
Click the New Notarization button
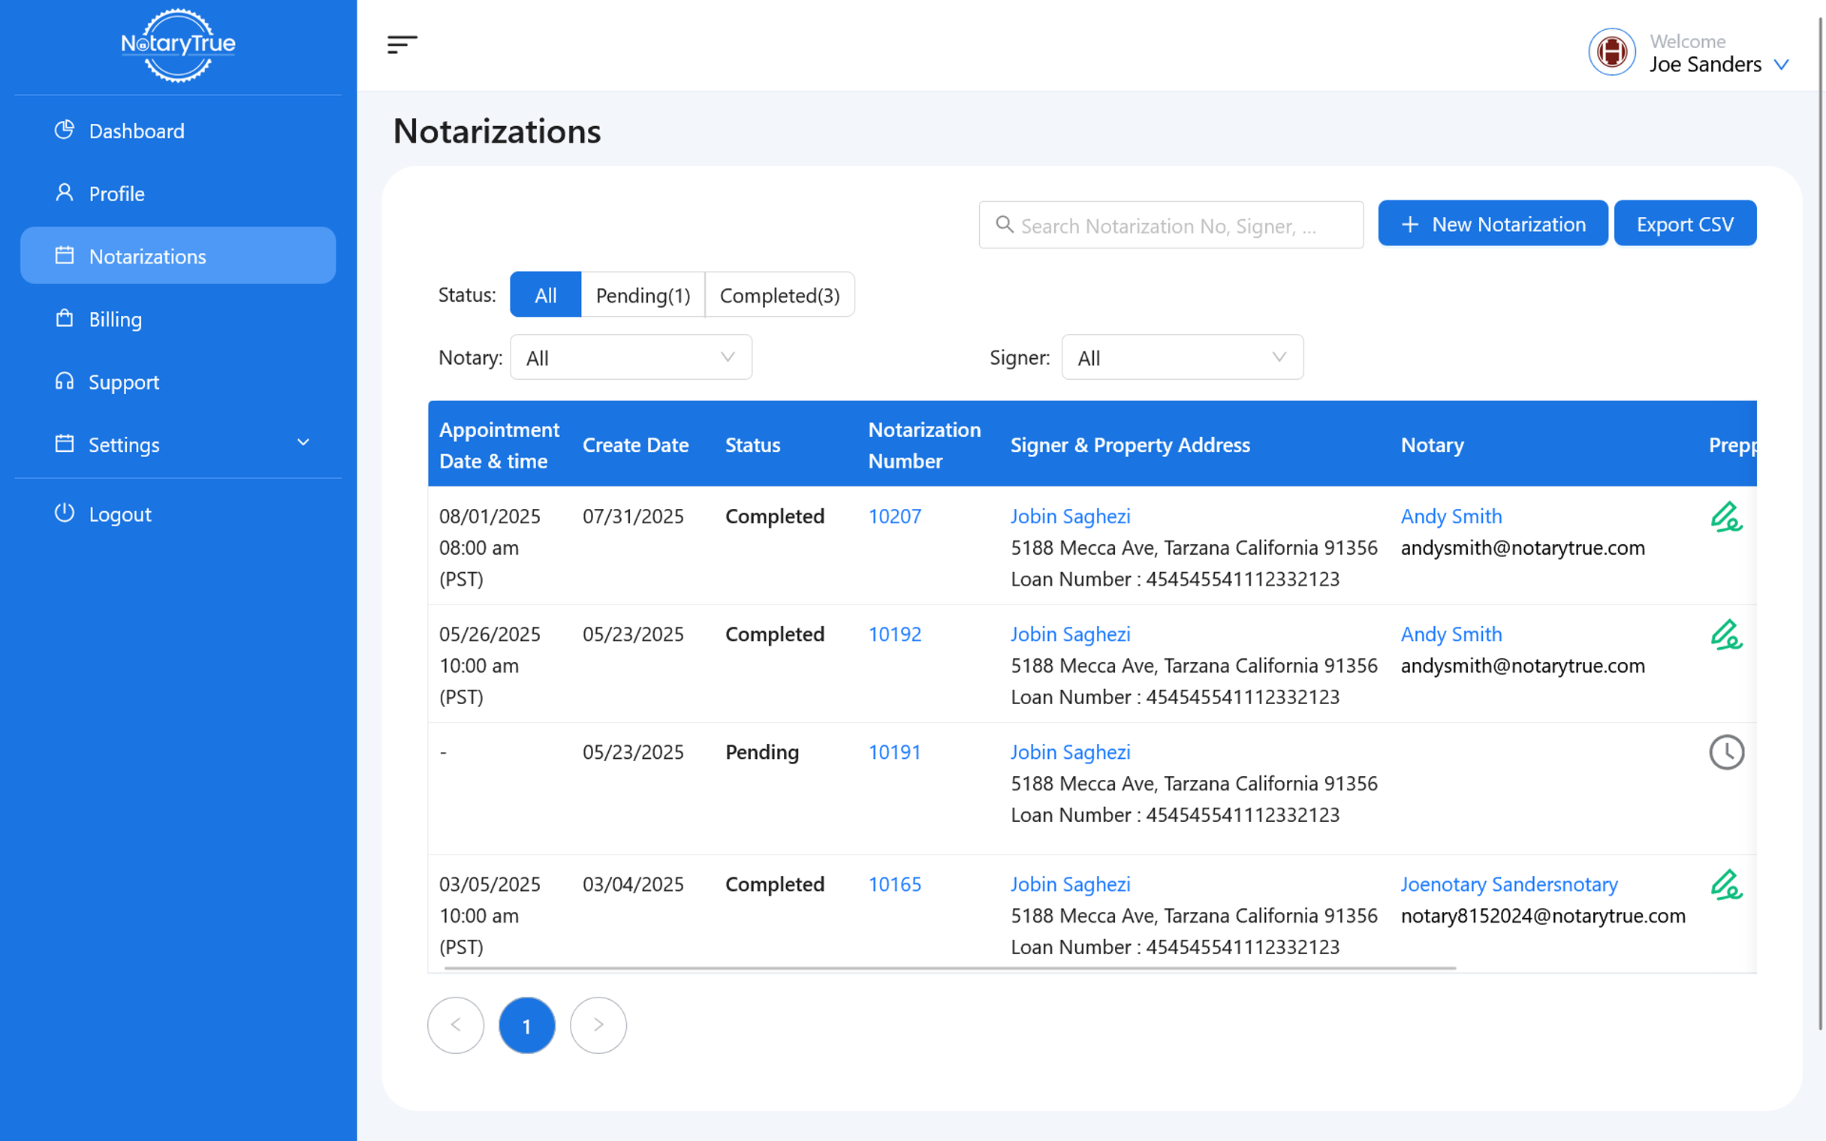point(1493,224)
